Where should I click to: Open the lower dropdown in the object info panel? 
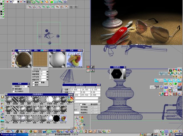pos(99,101)
